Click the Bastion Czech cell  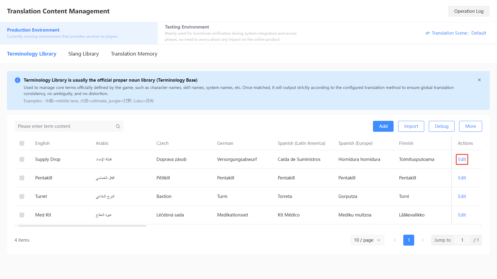pyautogui.click(x=164, y=196)
